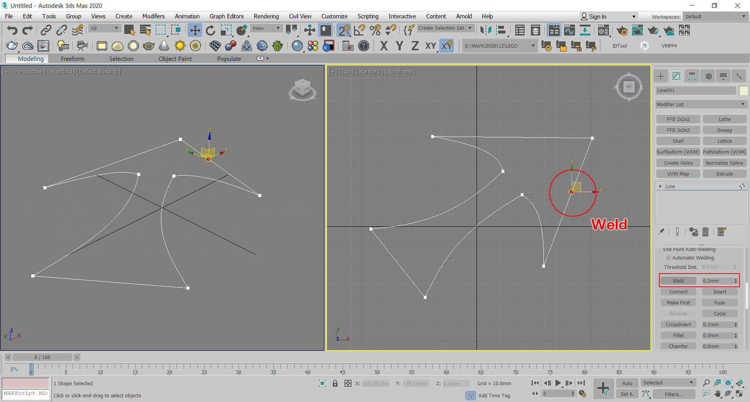Activate the Select and Scale tool
The width and height of the screenshot is (750, 402).
pos(226,30)
